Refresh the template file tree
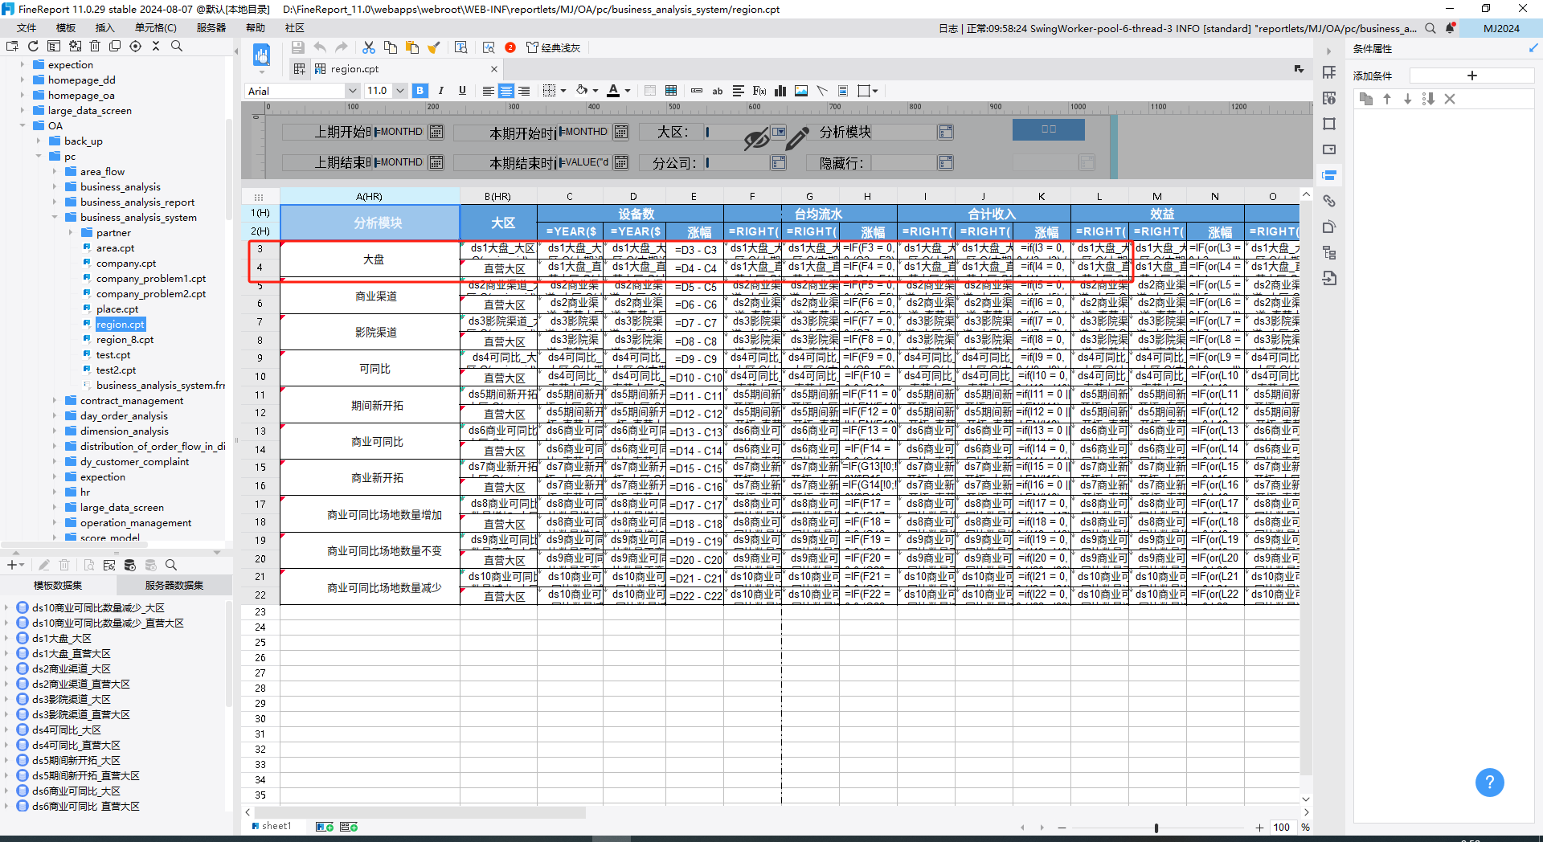Viewport: 1543px width, 842px height. click(33, 47)
